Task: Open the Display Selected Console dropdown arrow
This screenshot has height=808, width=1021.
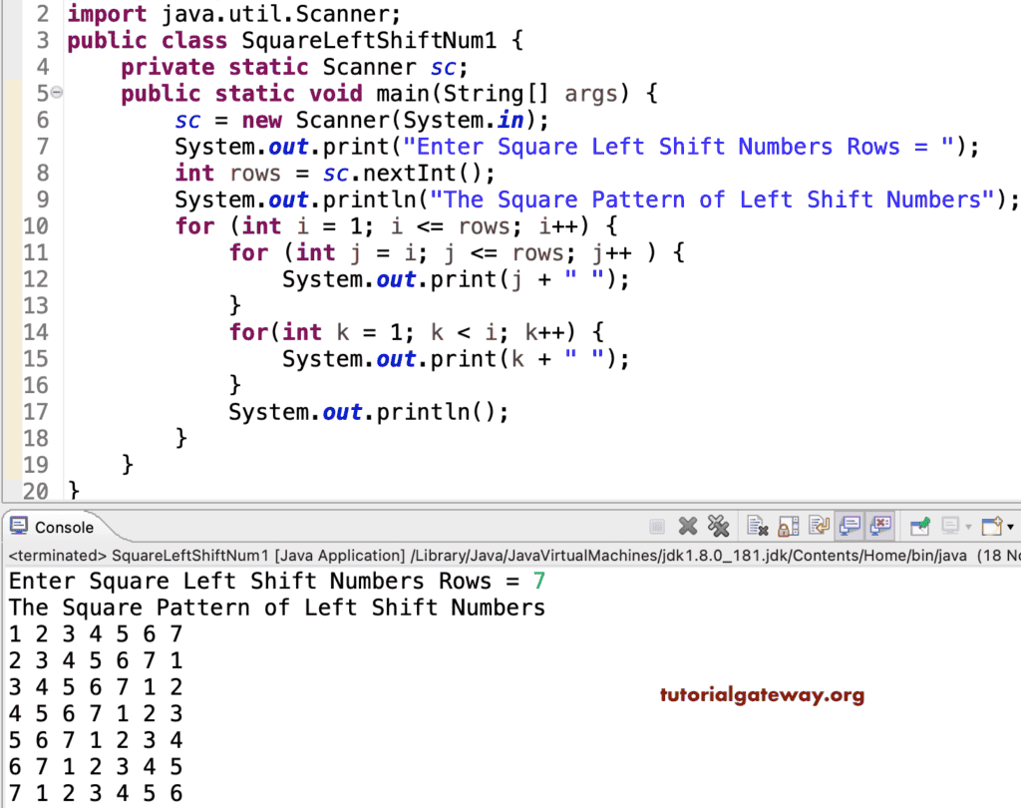Action: [x=967, y=526]
